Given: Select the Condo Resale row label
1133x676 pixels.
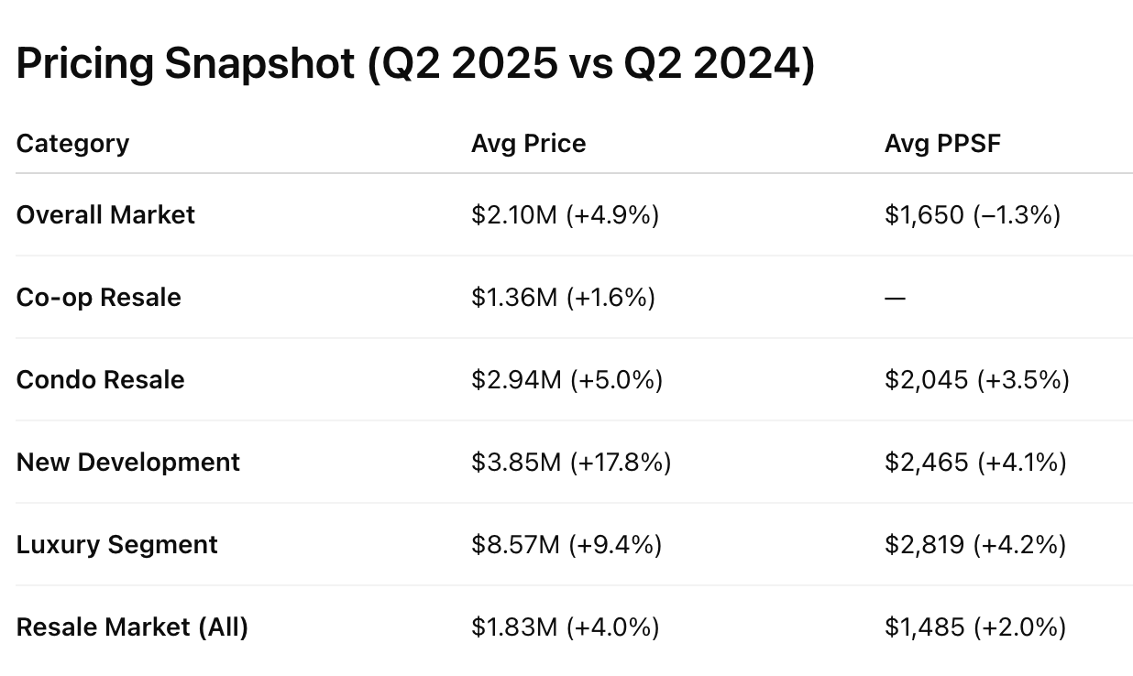Looking at the screenshot, I should point(100,380).
